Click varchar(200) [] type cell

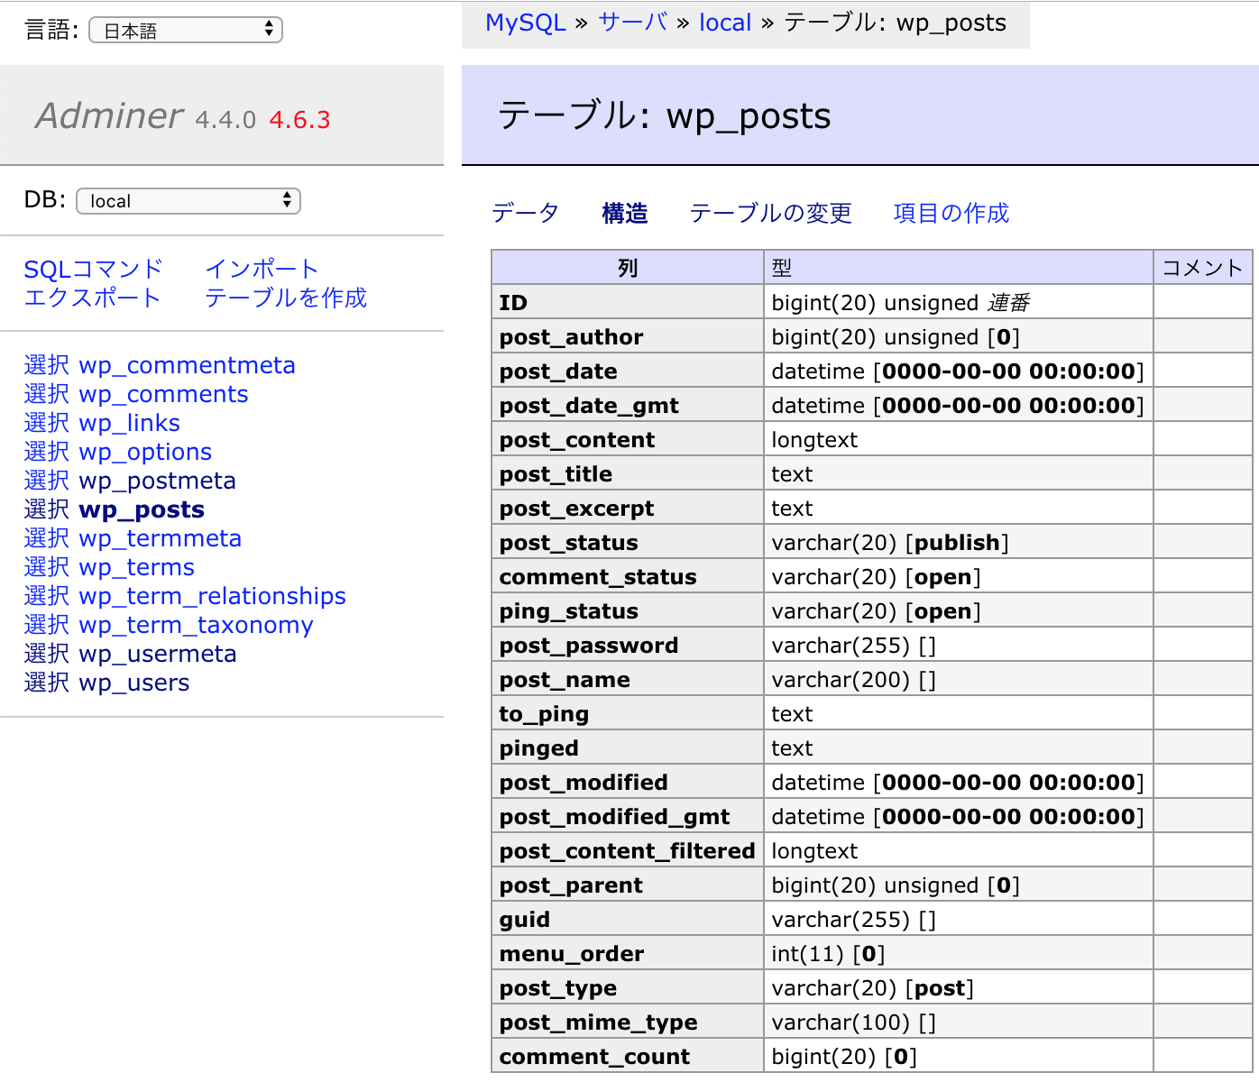959,679
